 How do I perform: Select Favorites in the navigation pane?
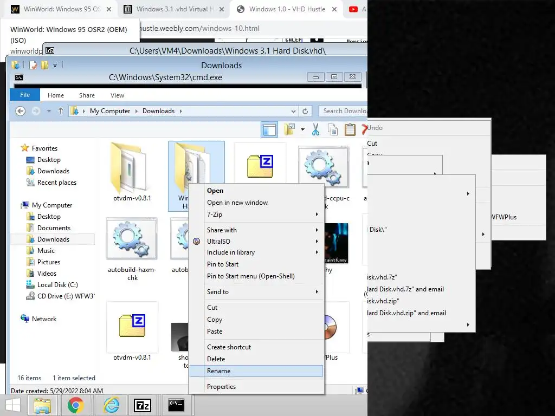pos(44,148)
